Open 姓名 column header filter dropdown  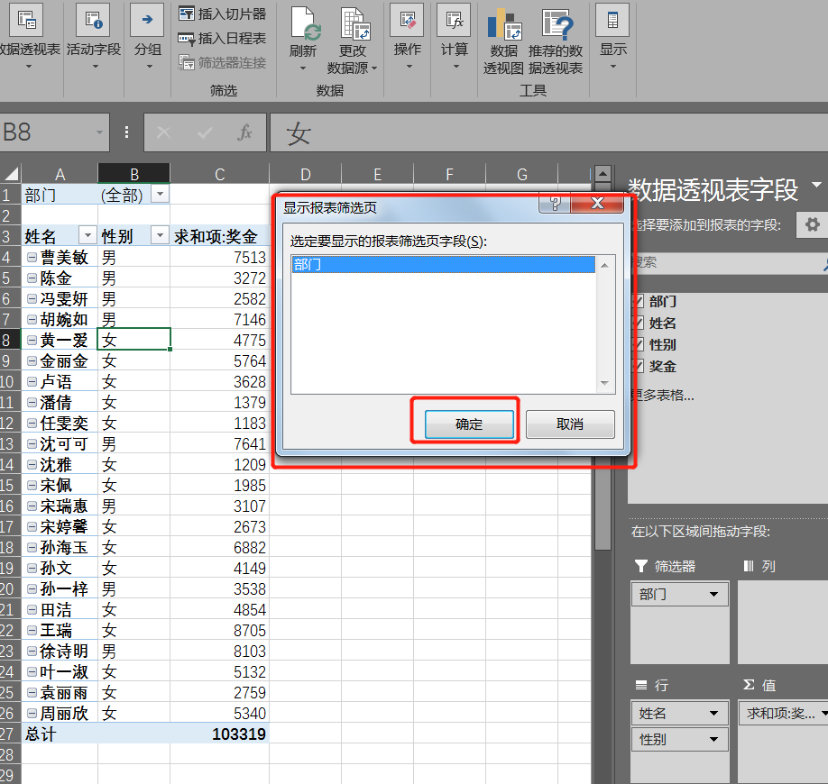coord(87,236)
